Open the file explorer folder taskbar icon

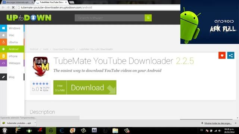pos(115,131)
